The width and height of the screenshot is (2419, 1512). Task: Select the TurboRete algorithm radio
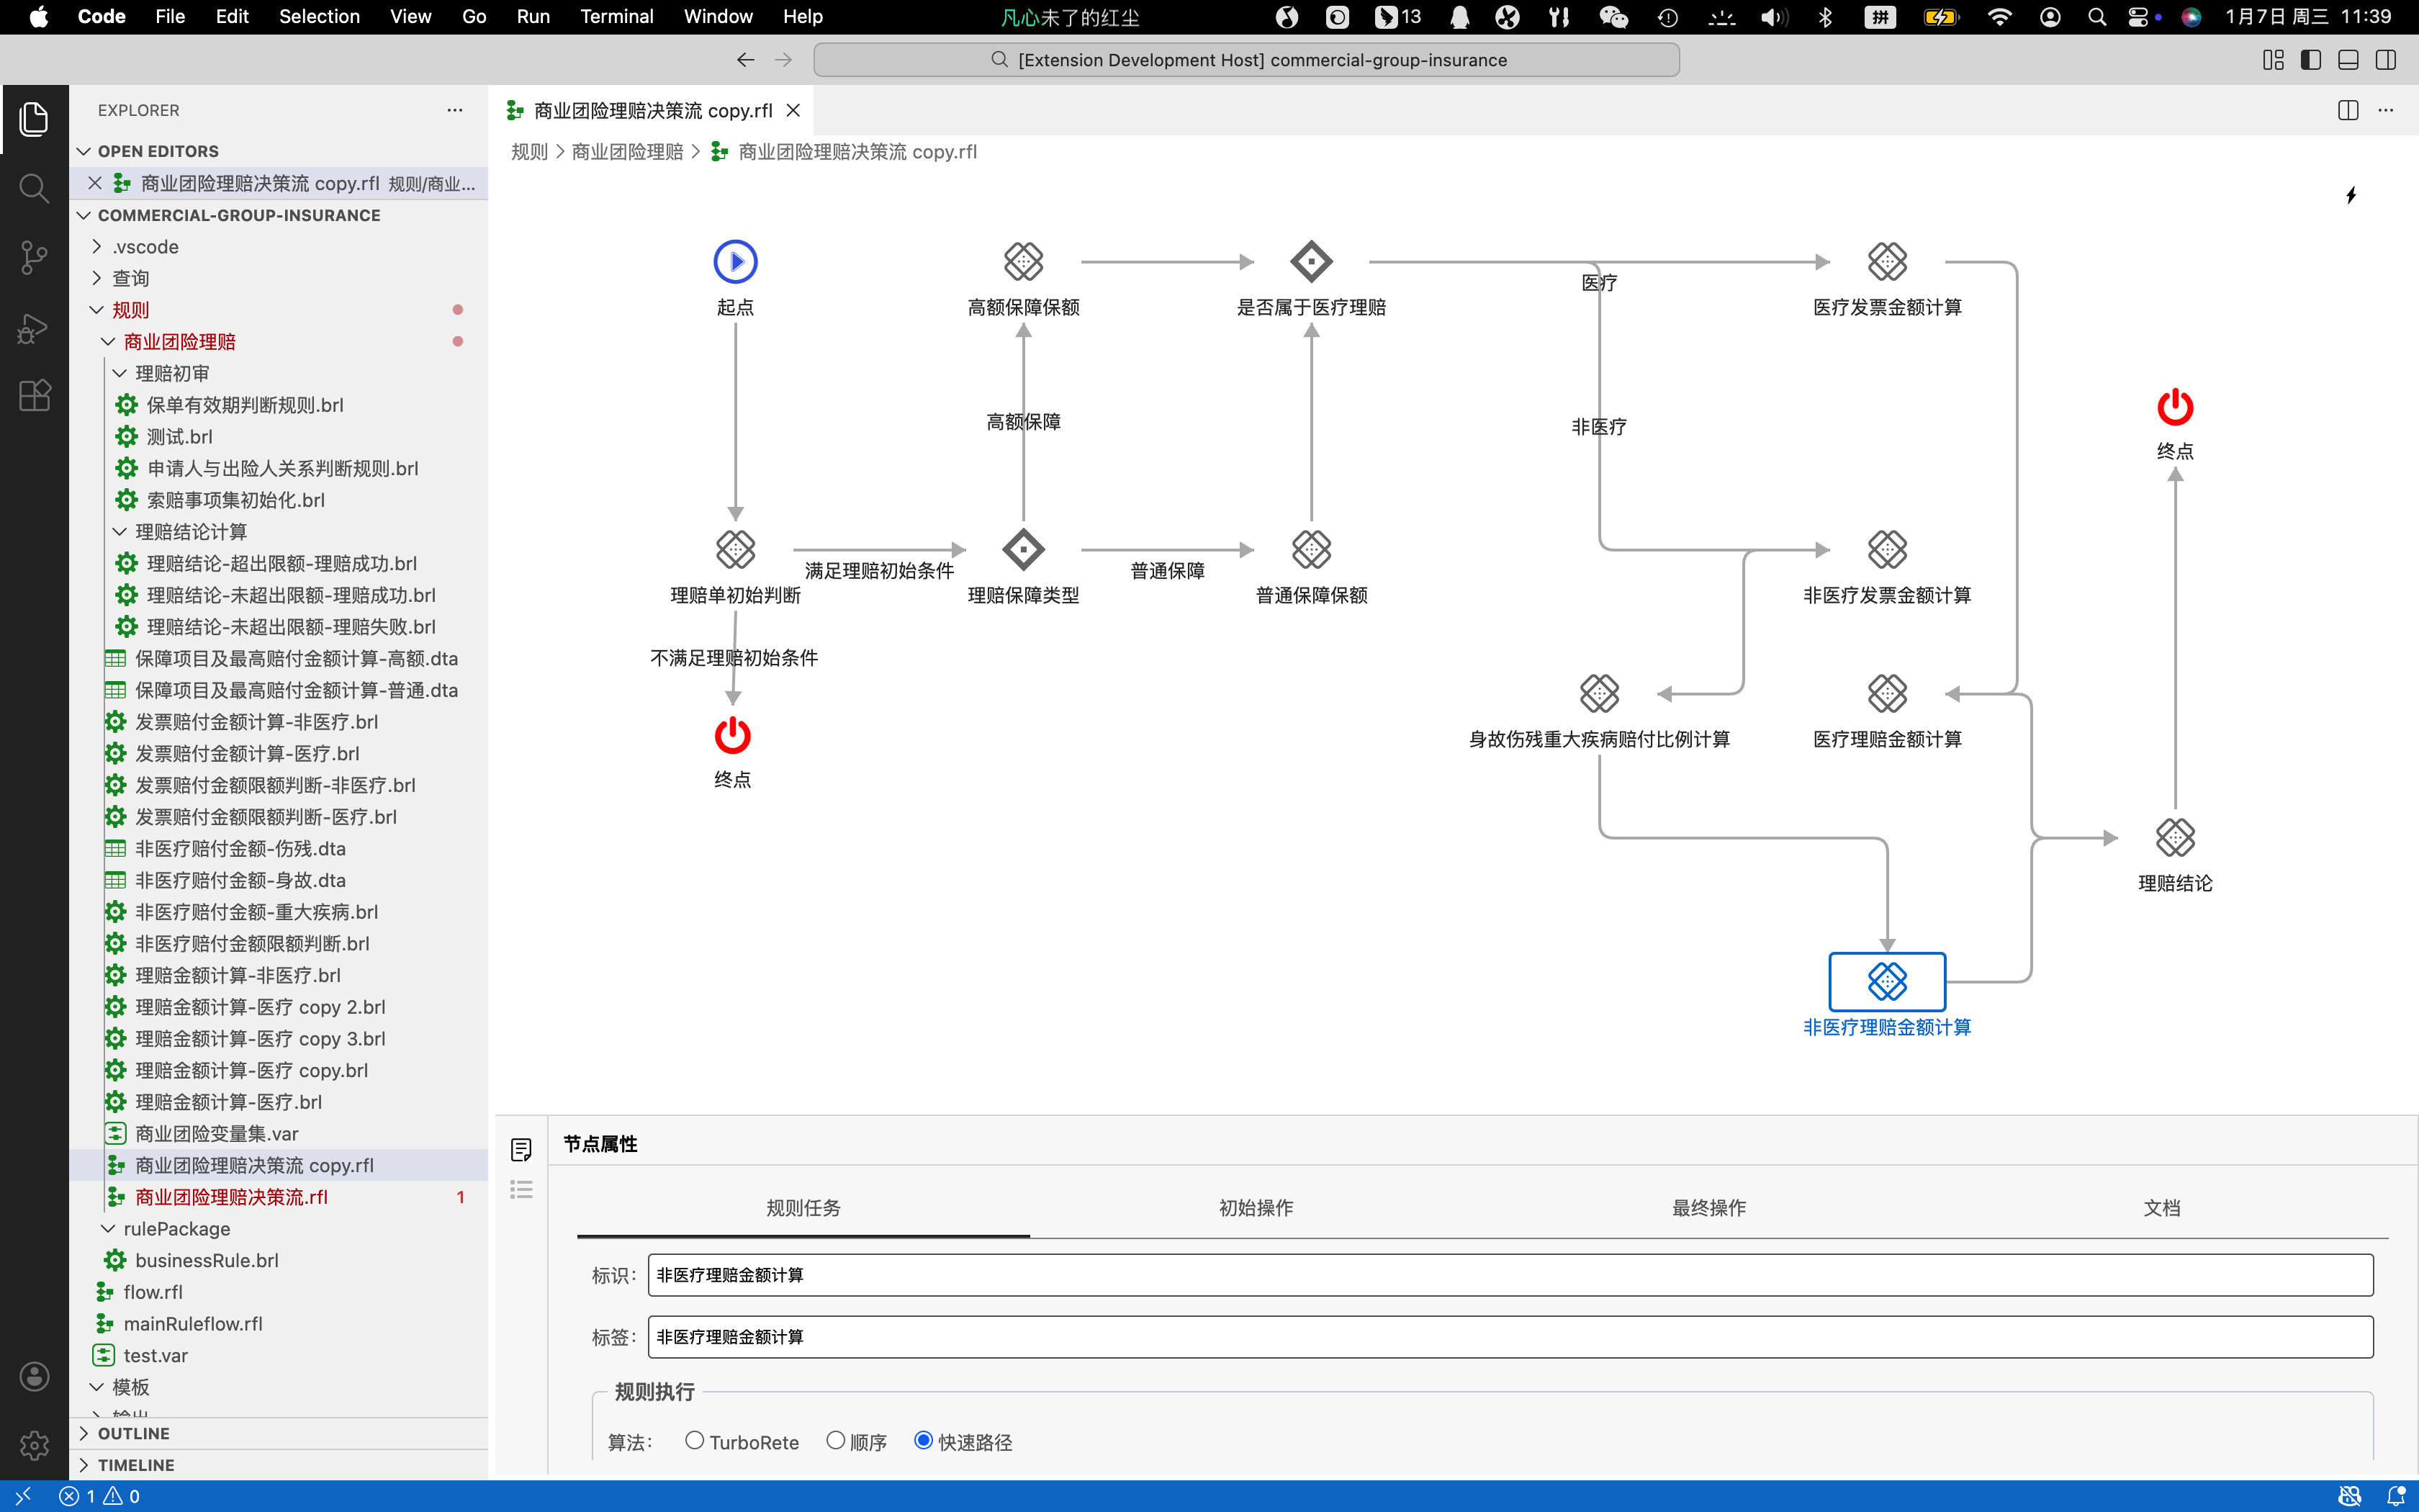click(695, 1440)
